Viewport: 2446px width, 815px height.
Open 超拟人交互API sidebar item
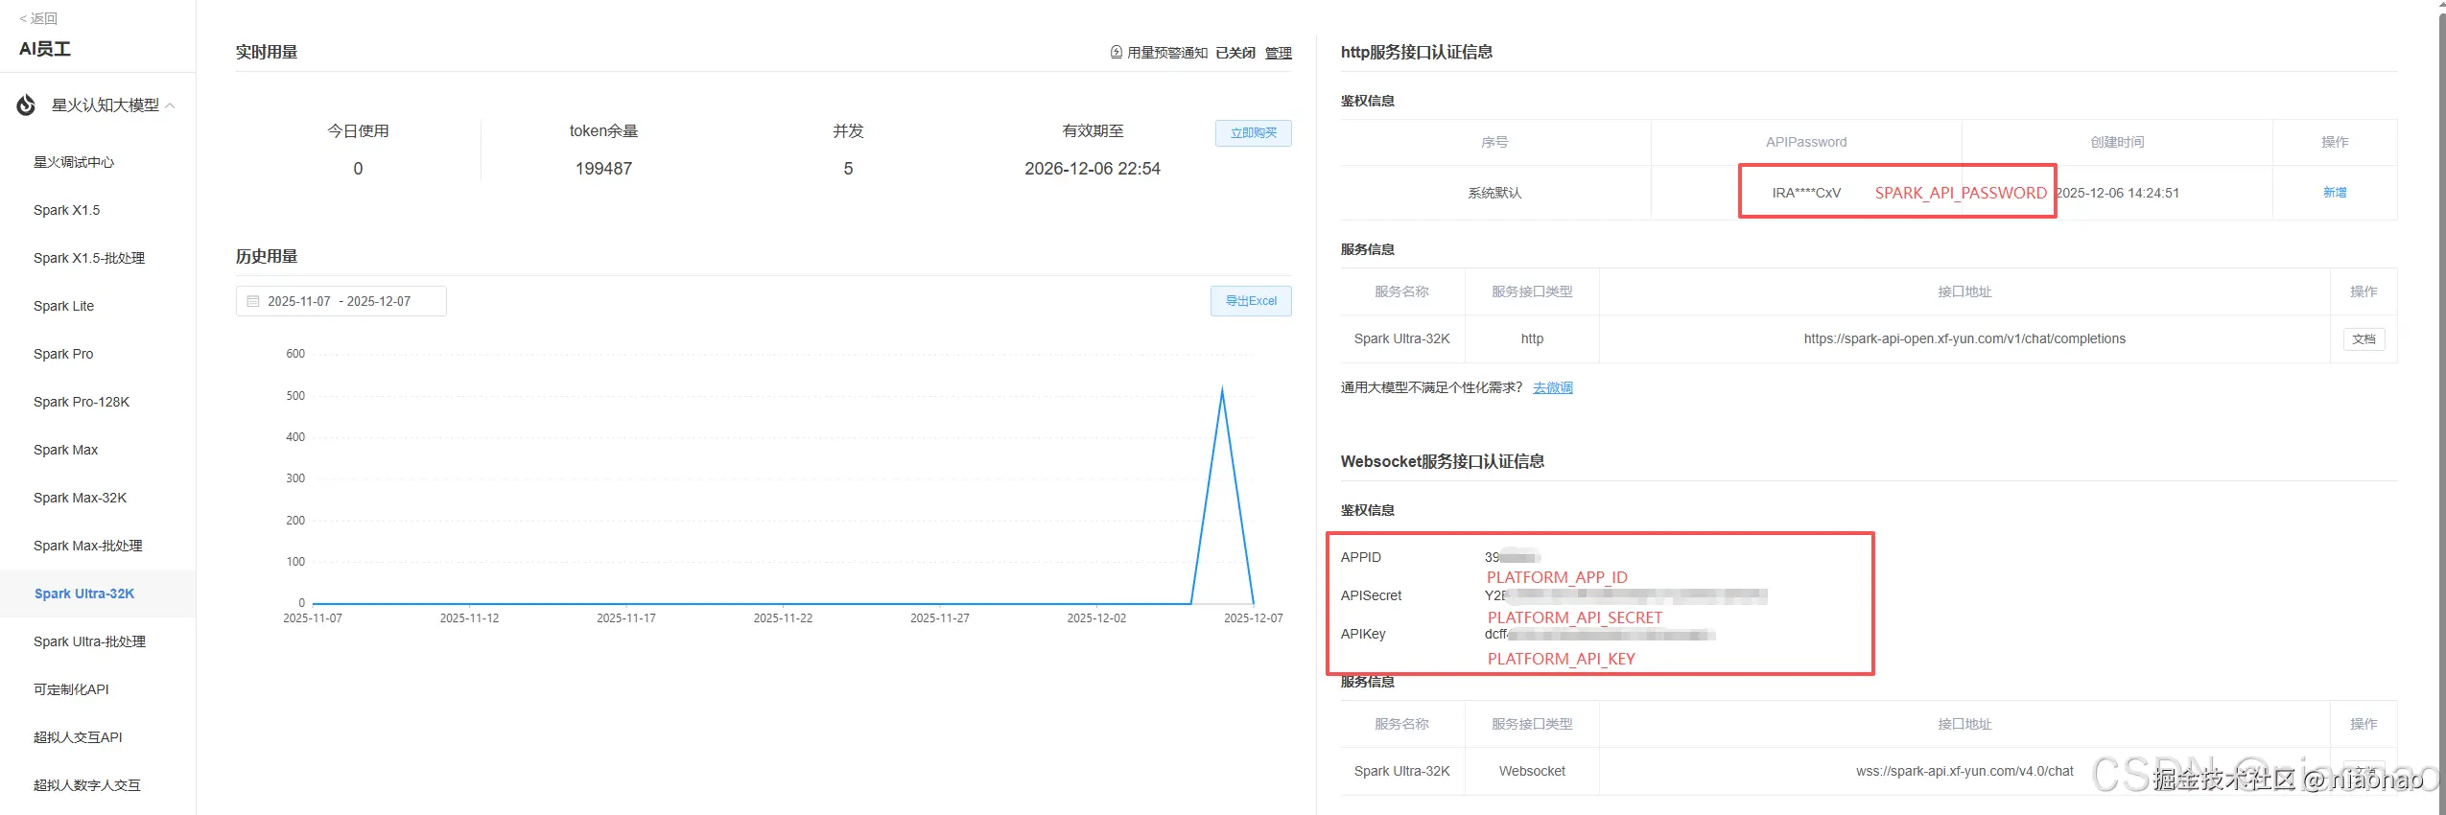pos(78,737)
